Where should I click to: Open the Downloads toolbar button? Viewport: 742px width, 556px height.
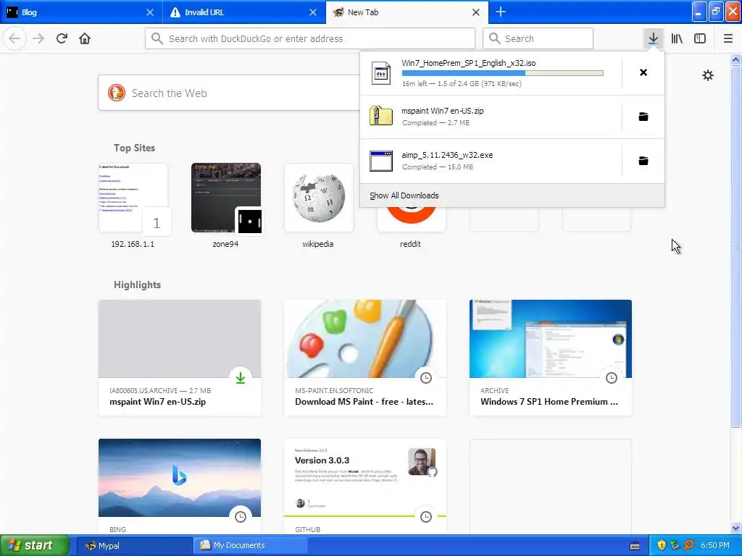pyautogui.click(x=653, y=38)
